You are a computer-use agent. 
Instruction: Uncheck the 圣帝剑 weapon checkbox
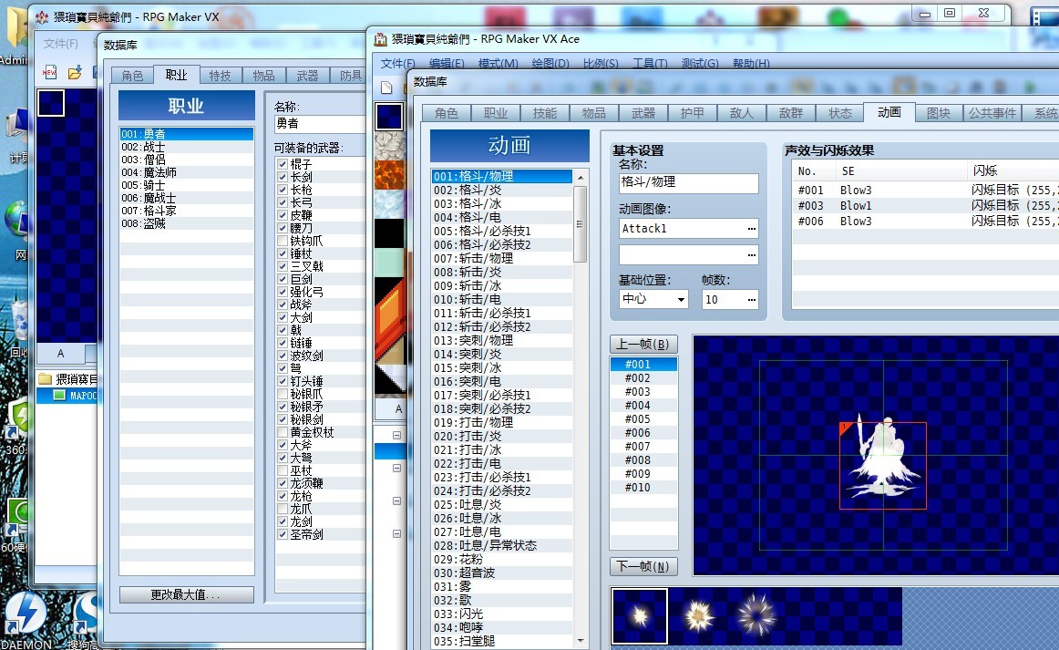click(283, 534)
